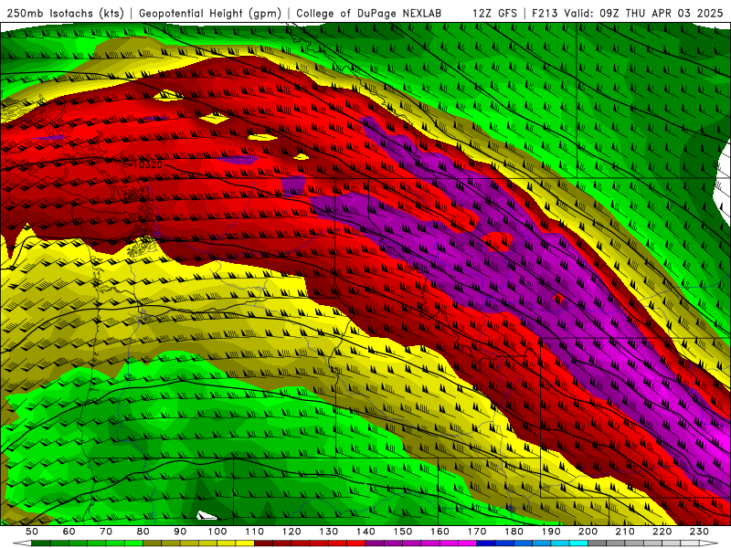The height and width of the screenshot is (548, 731).
Task: Click the 140 value on the color scale
Action: (365, 532)
